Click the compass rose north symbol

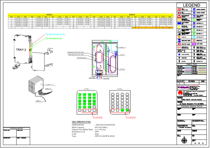click(184, 140)
